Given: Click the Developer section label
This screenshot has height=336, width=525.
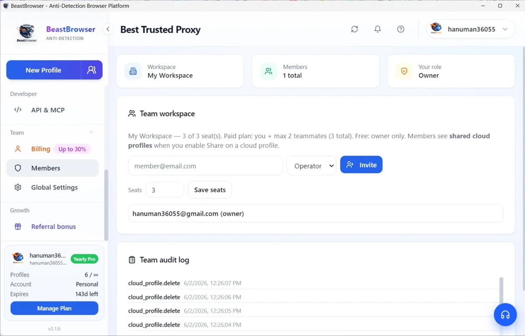Looking at the screenshot, I should [24, 94].
